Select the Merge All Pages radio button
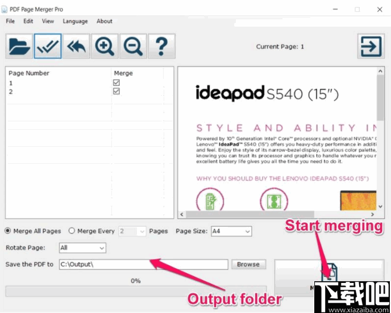Screen dimensions: 391x313 click(8, 231)
